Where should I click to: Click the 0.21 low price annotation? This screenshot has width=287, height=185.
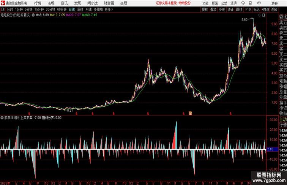coord(70,111)
